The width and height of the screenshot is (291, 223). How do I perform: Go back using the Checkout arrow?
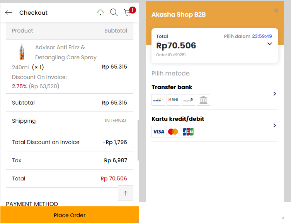tap(9, 13)
